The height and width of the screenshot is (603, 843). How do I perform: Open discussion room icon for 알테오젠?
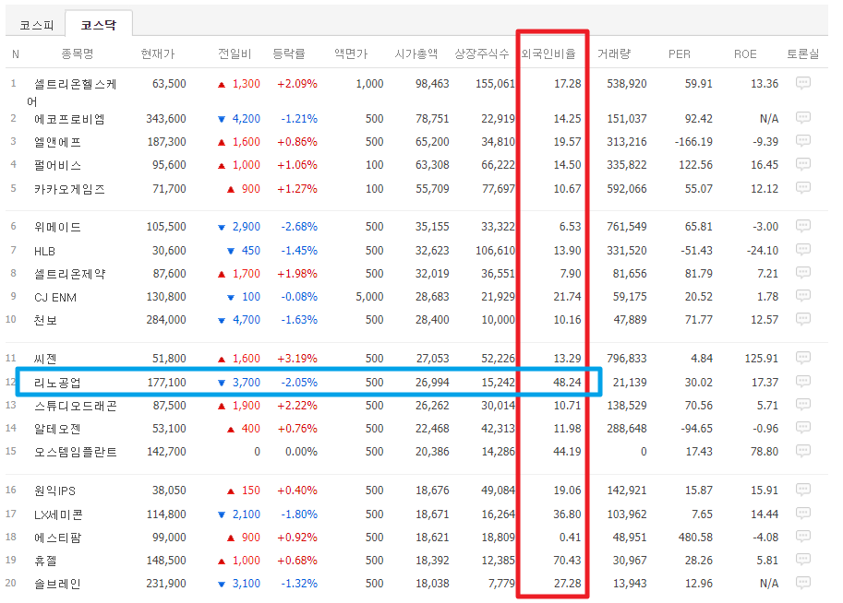[802, 429]
